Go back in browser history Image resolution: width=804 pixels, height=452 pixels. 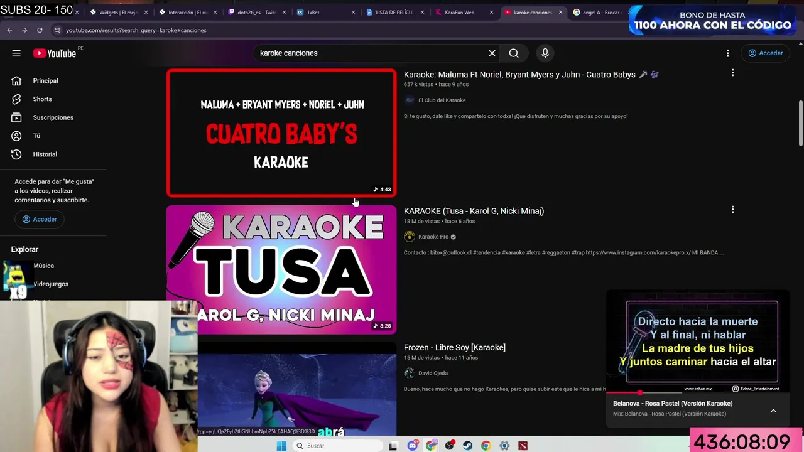point(9,30)
